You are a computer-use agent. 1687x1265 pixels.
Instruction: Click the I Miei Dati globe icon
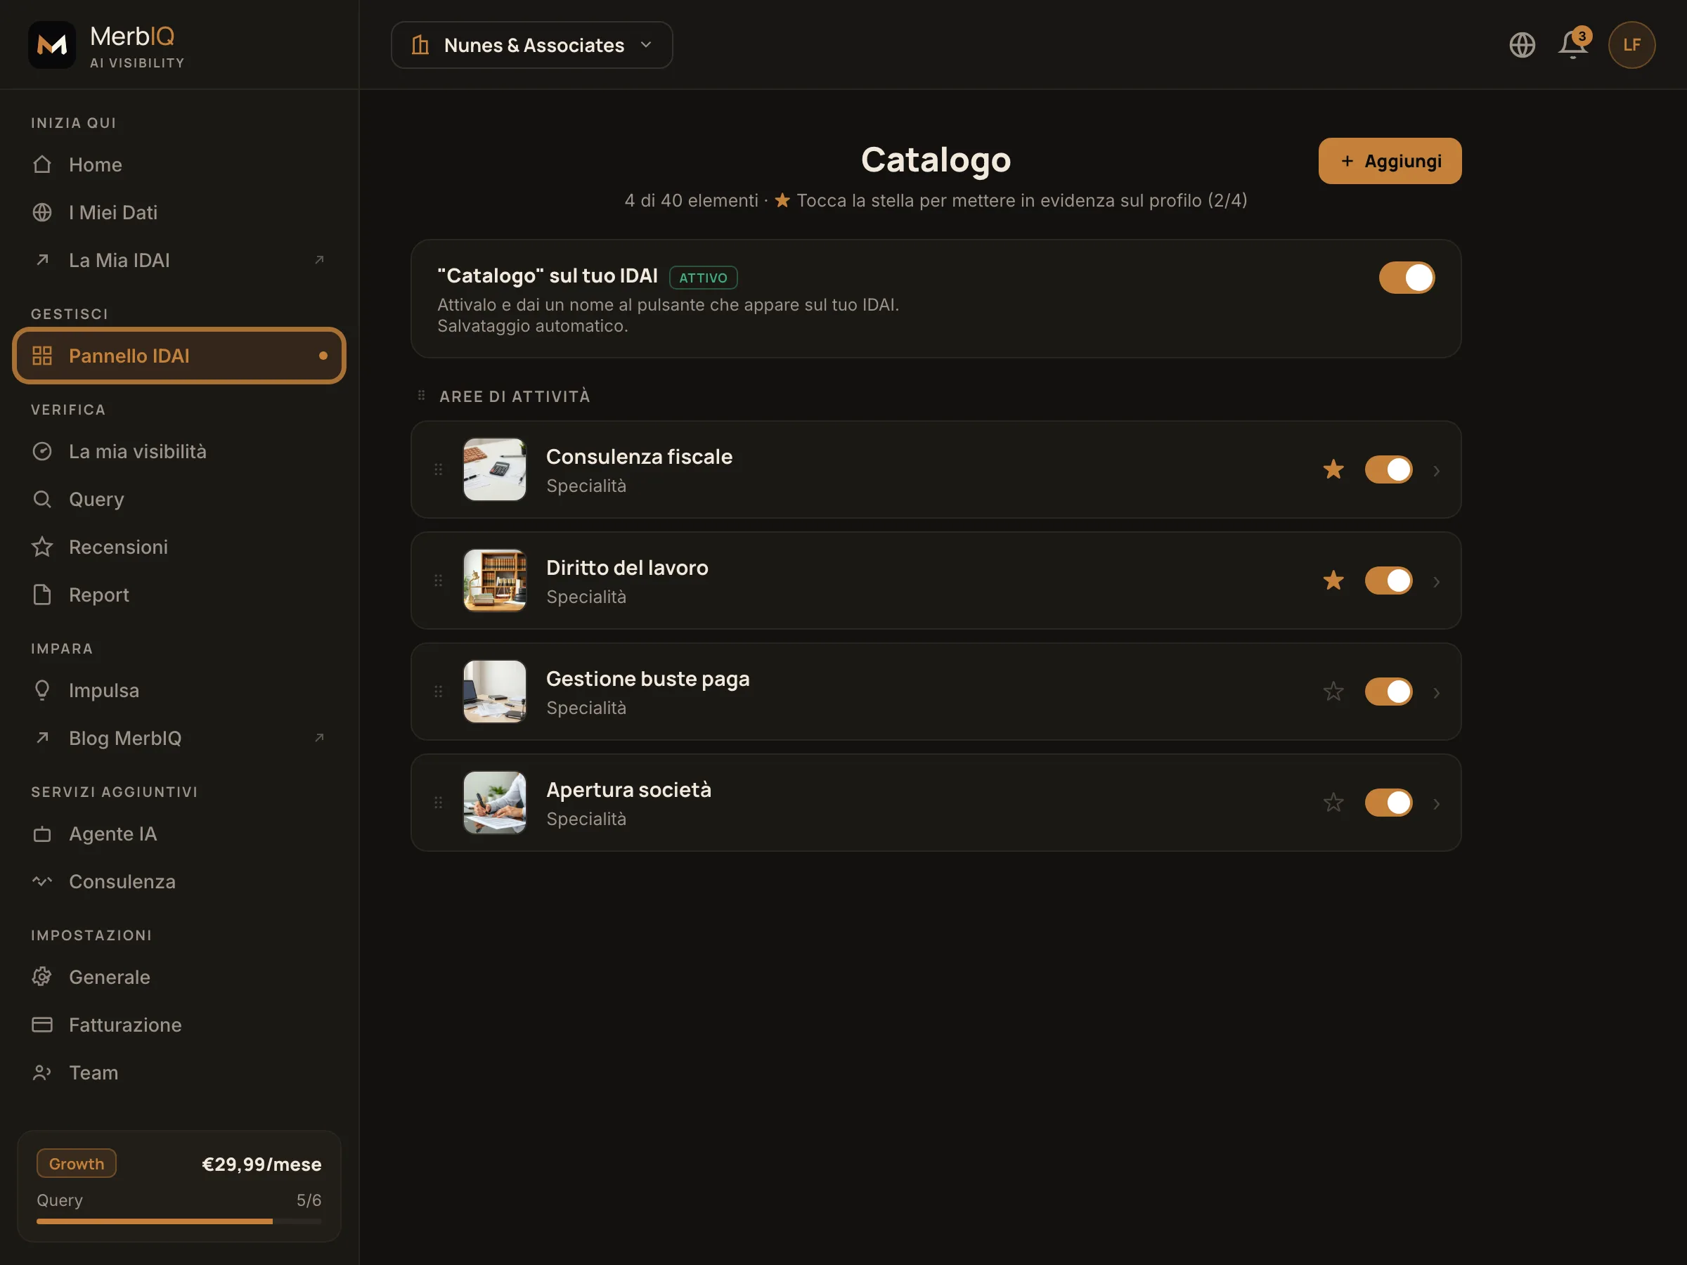coord(42,212)
